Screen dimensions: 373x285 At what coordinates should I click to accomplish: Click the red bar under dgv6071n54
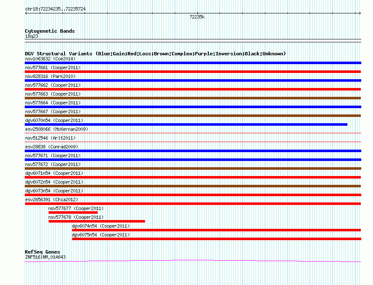click(x=193, y=177)
